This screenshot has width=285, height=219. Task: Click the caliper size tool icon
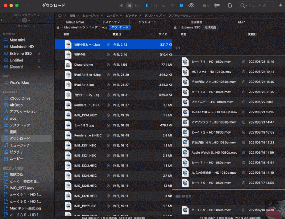(x=217, y=6)
